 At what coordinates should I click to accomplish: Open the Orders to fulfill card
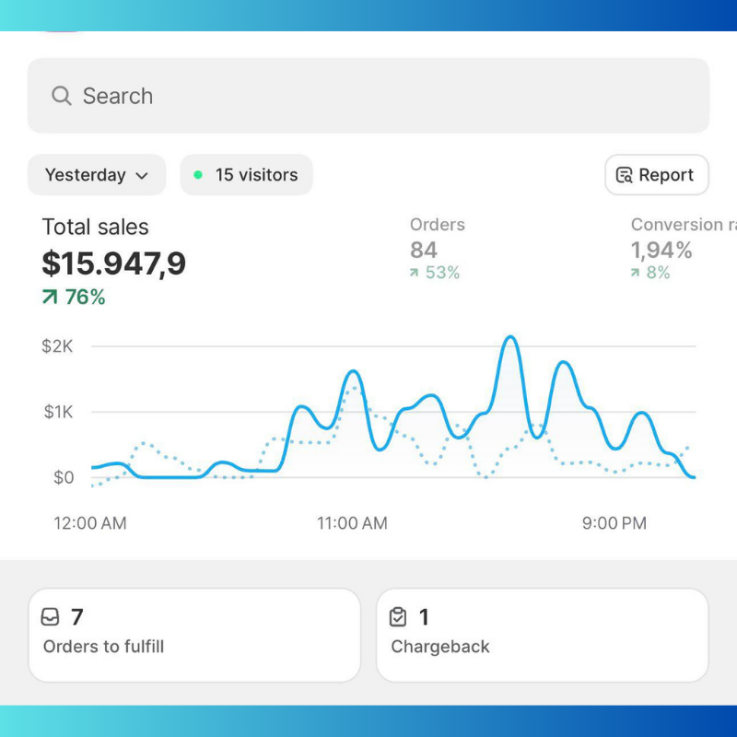pos(193,635)
